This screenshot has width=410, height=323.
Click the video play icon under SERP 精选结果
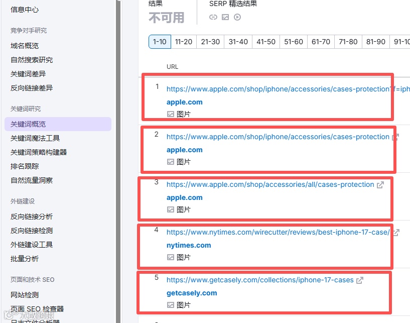click(x=237, y=17)
